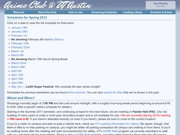Open the How to Join page
180x135 pixels.
[x=76, y=12]
